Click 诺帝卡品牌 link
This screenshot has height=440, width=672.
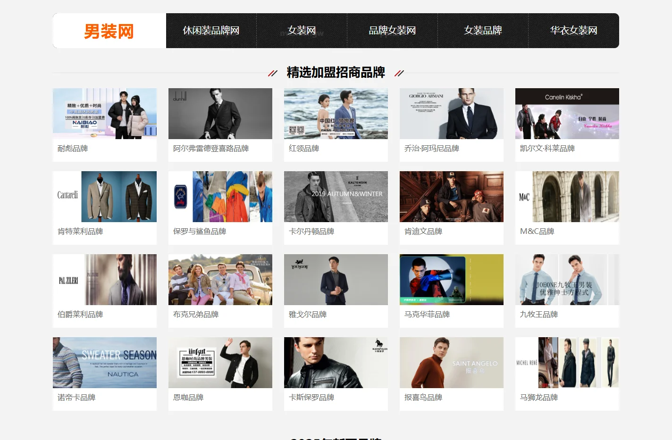[76, 398]
